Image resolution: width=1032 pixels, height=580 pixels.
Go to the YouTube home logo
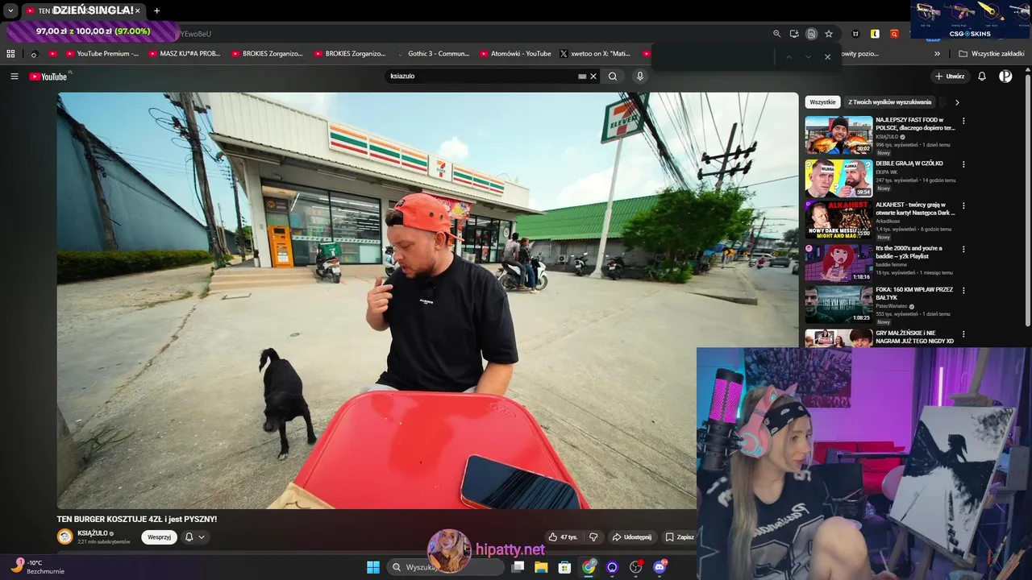[48, 77]
